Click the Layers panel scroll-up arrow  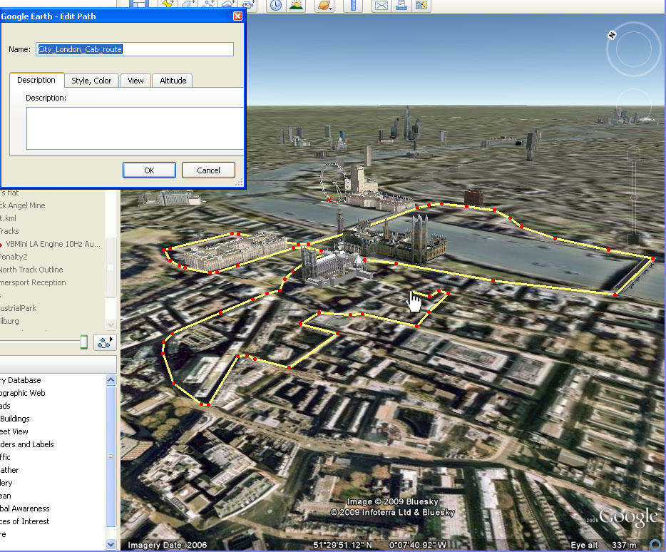coord(111,379)
